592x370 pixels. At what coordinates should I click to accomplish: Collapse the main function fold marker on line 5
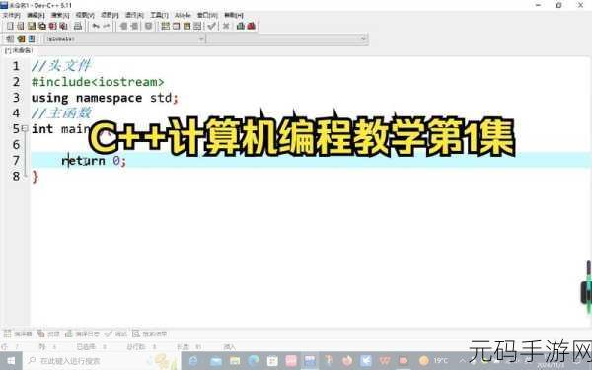25,128
